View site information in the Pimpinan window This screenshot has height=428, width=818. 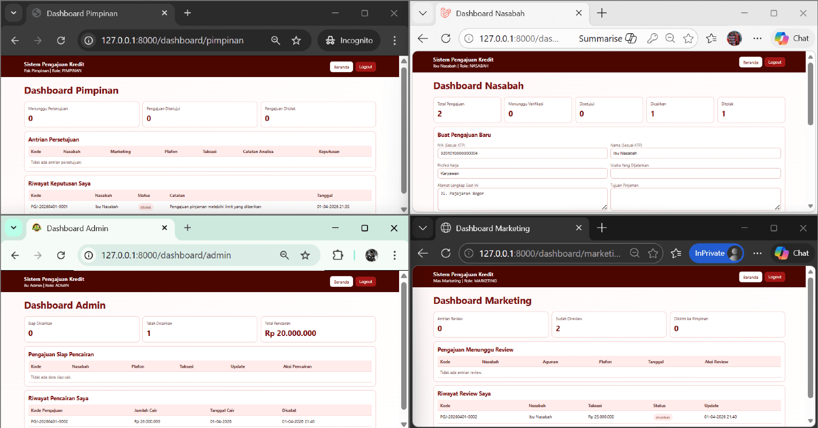[x=89, y=40]
